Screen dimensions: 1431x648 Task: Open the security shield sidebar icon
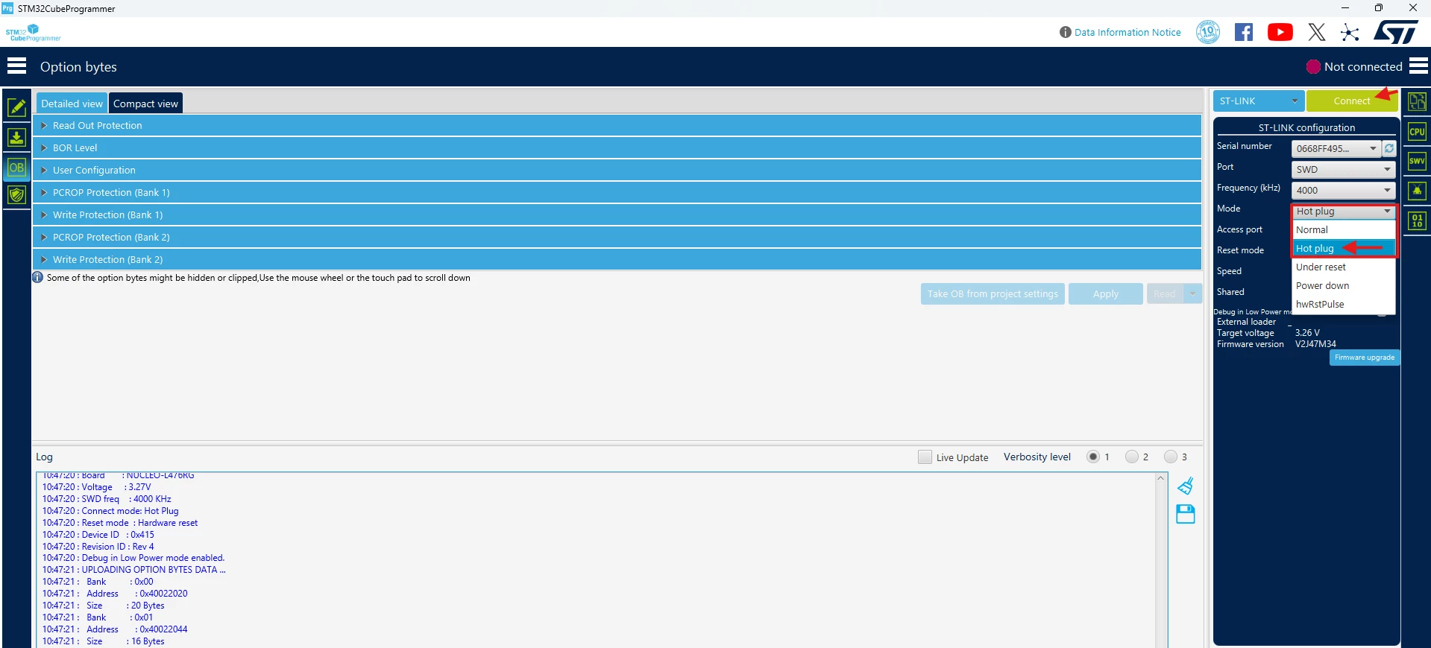point(16,195)
